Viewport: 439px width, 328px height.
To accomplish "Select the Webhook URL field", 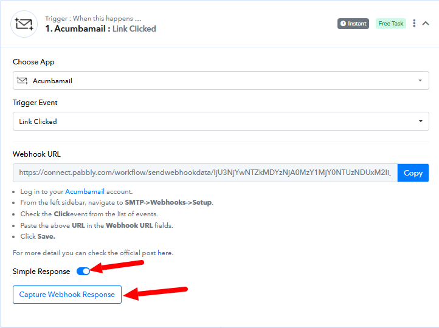I will click(205, 173).
